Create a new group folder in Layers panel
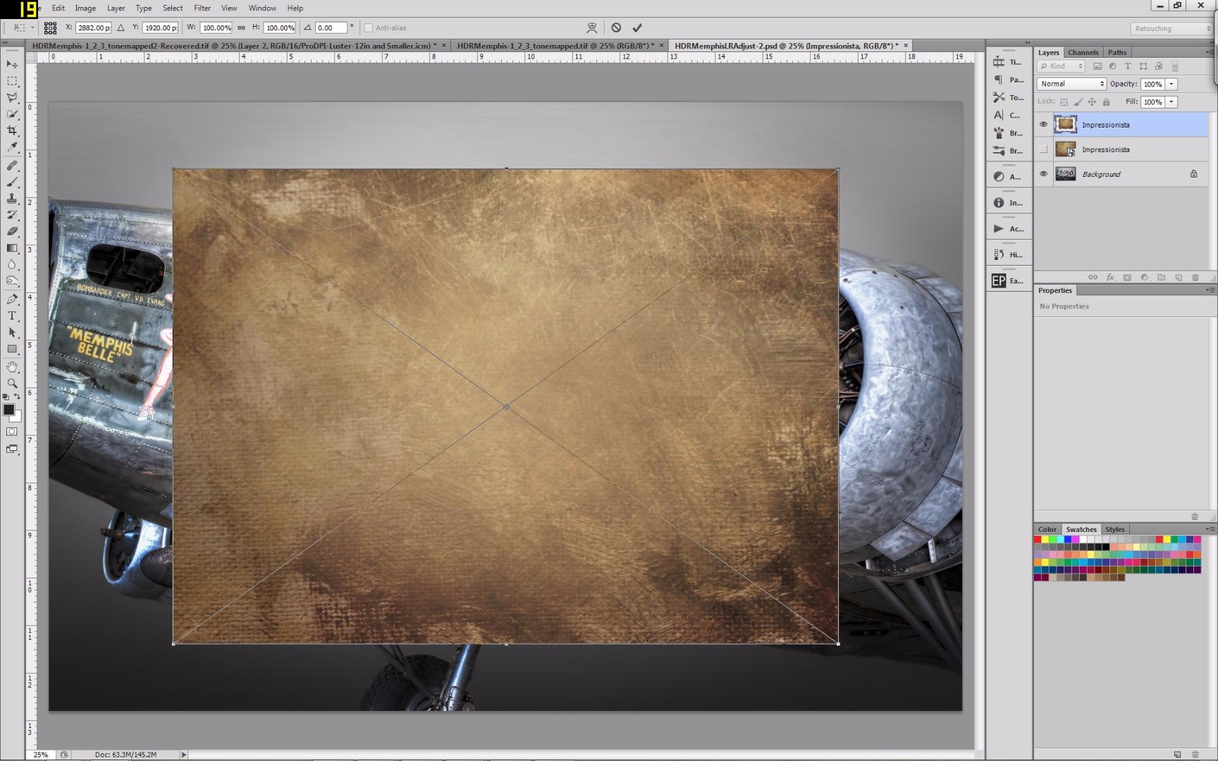The width and height of the screenshot is (1218, 761). pyautogui.click(x=1161, y=278)
